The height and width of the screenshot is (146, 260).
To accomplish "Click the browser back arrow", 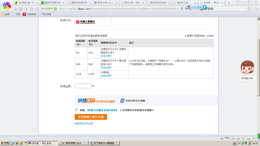I will [x=15, y=9].
